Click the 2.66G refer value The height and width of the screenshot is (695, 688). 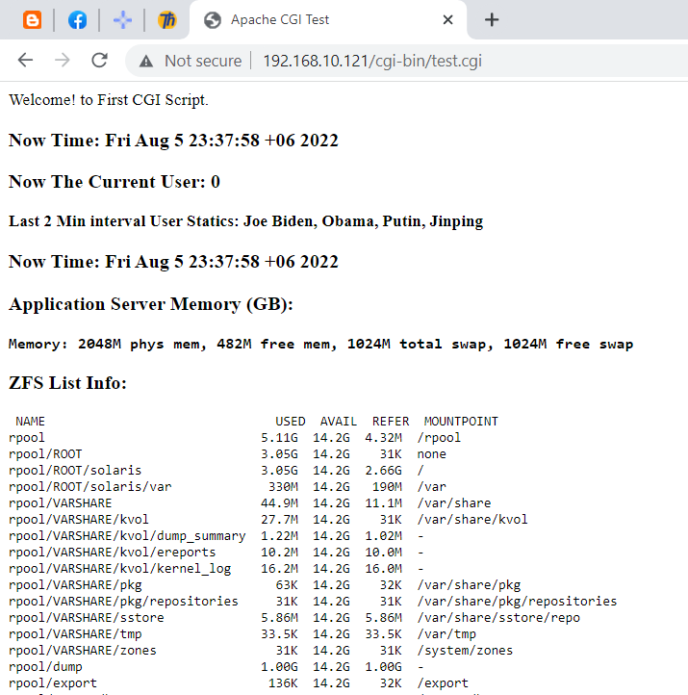383,471
